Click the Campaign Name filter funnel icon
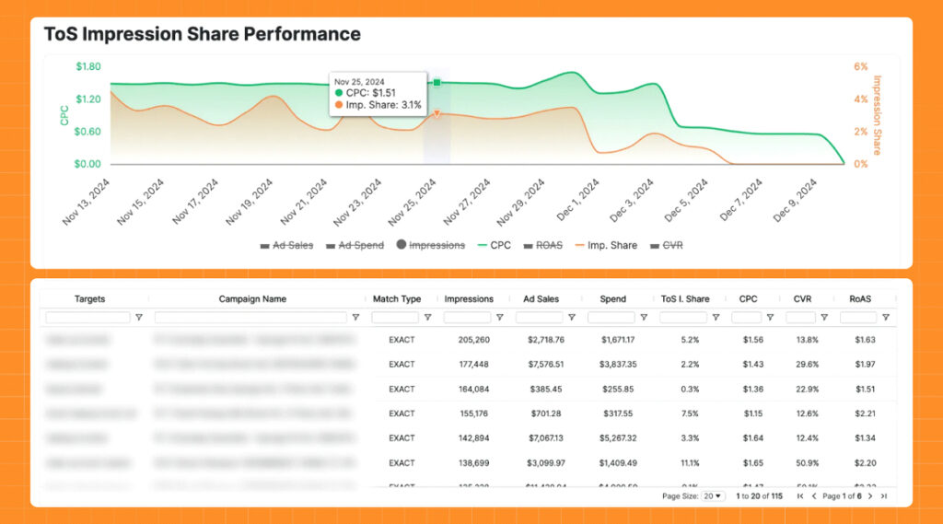Screen dimensions: 943x524 (x=355, y=317)
